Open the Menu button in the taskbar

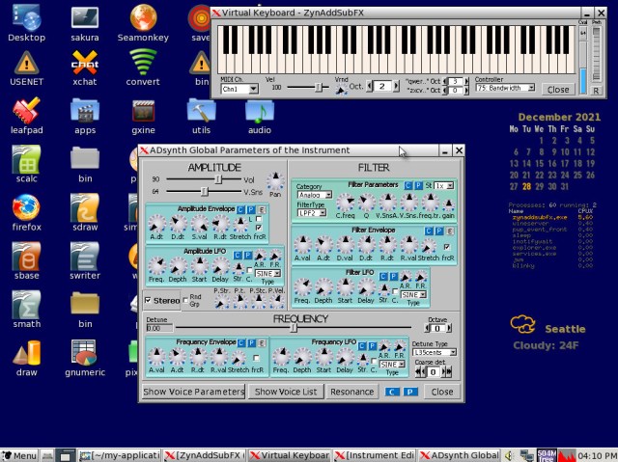point(20,454)
